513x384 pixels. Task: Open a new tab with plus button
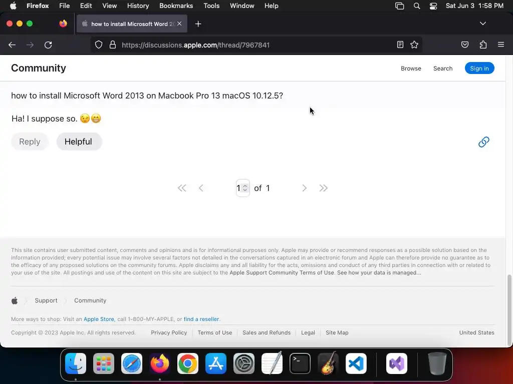coord(198,24)
